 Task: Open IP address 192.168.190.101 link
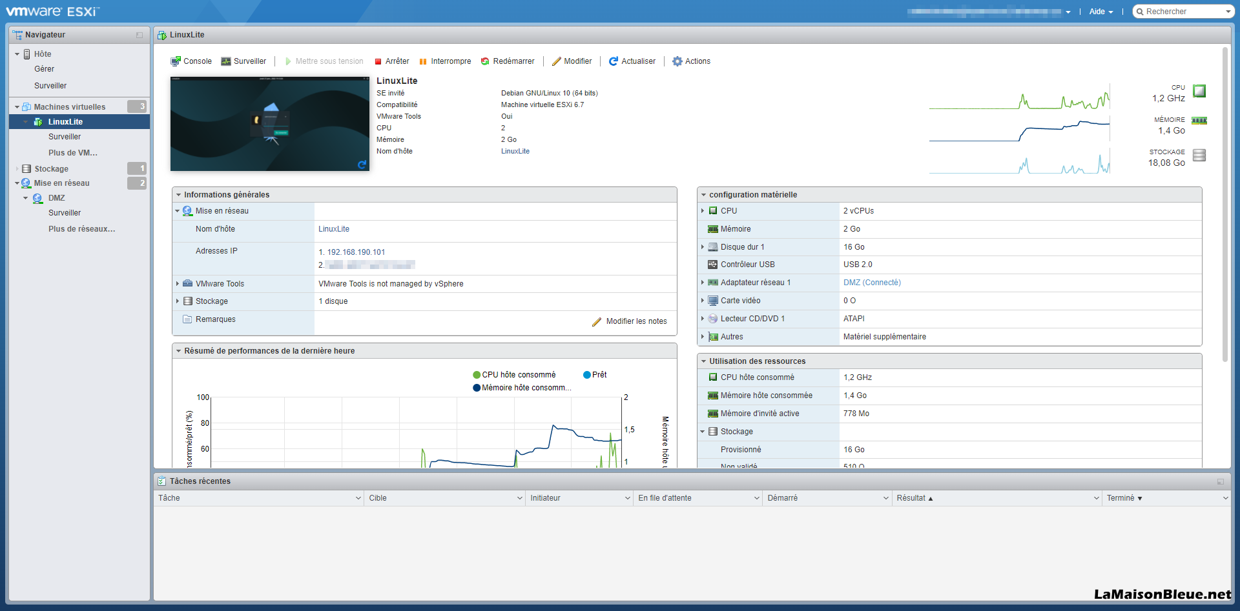356,252
